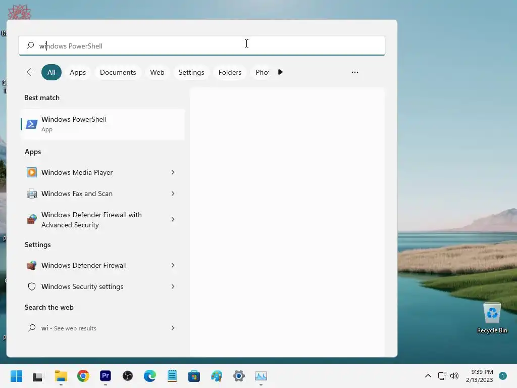Click the search box magnifier icon
The width and height of the screenshot is (517, 388).
(x=30, y=45)
